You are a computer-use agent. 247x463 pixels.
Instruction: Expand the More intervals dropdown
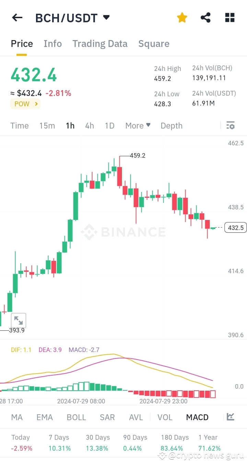tap(138, 125)
